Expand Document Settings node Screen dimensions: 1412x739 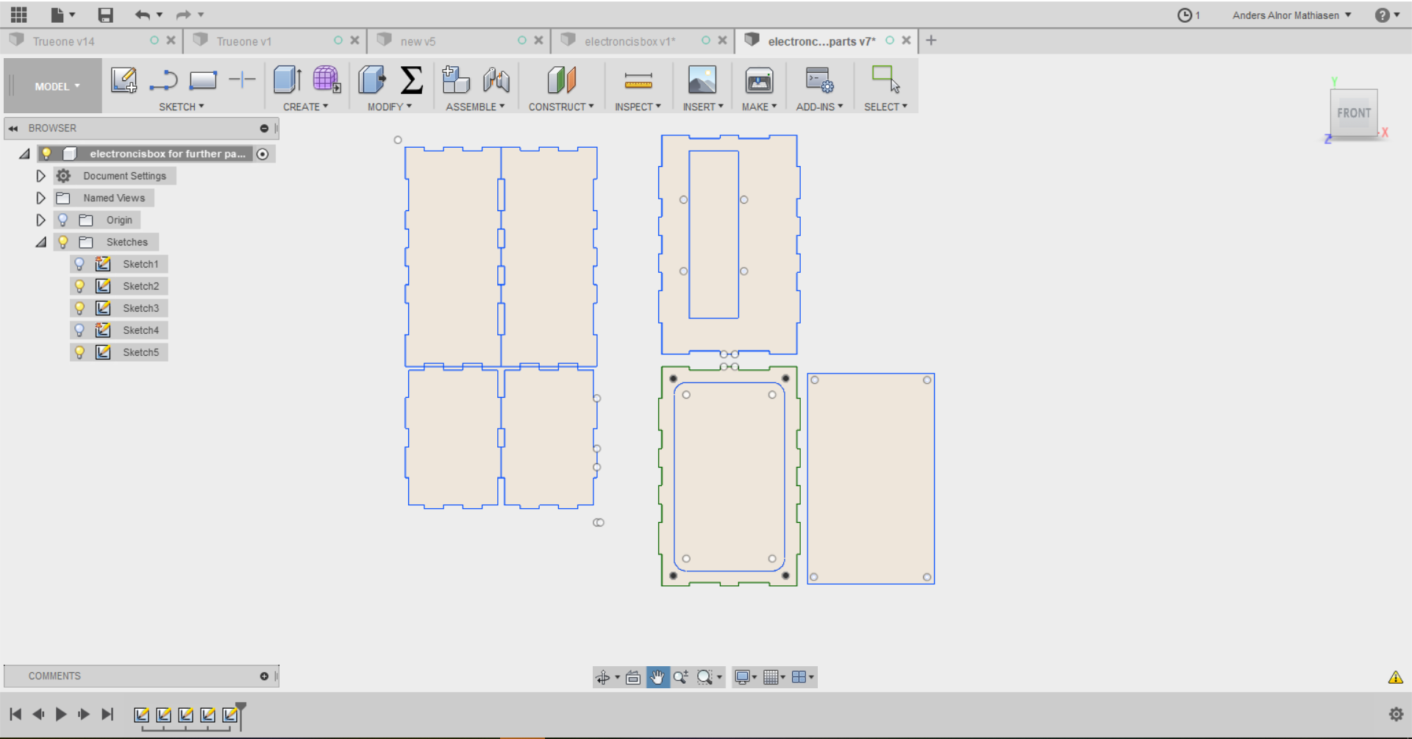tap(40, 176)
